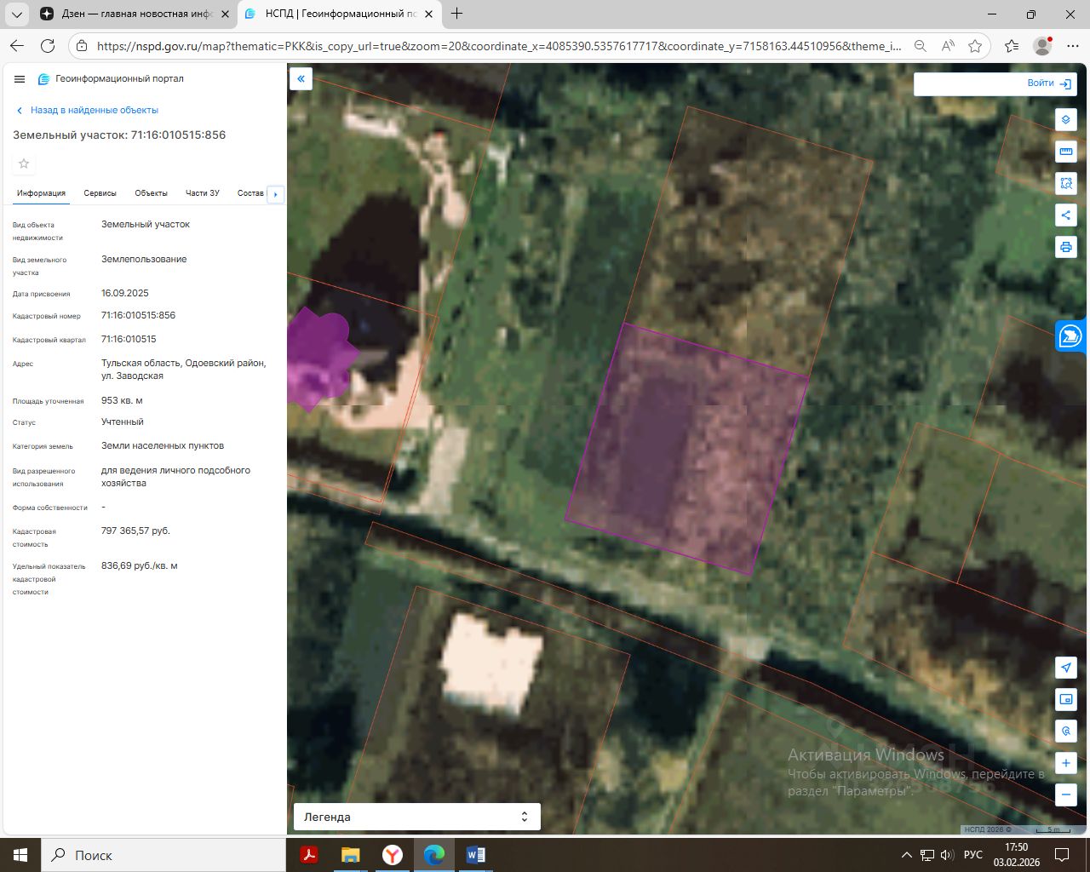Screen dimensions: 1090x872
Task: View site information lock icon
Action: pyautogui.click(x=81, y=46)
